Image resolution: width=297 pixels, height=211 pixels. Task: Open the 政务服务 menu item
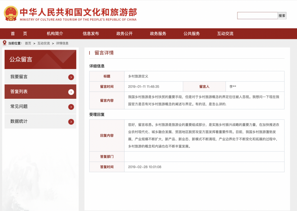tap(158, 34)
